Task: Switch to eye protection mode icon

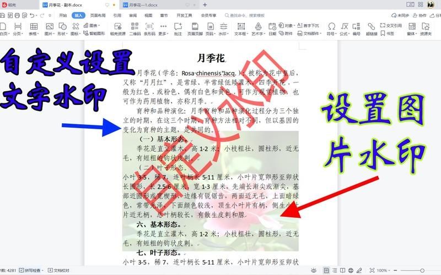Action: coord(314,271)
